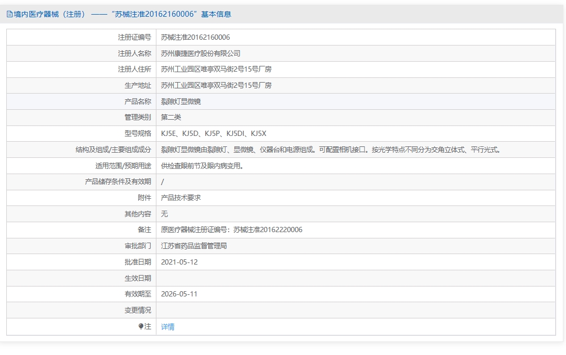Click the 有效期至 row label
The height and width of the screenshot is (355, 566).
pyautogui.click(x=138, y=294)
